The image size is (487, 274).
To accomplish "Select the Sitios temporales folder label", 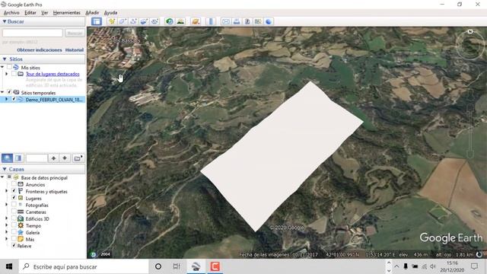I will point(38,93).
